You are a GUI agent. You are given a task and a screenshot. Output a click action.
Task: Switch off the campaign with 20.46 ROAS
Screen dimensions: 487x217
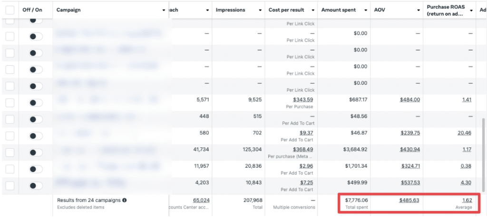click(36, 136)
